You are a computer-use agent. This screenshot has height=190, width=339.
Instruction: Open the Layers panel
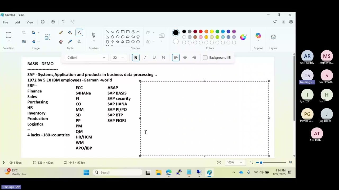click(x=273, y=37)
